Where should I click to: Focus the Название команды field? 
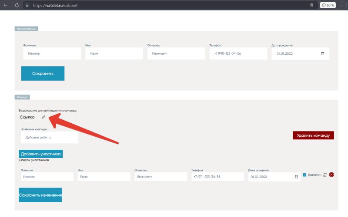pos(50,137)
